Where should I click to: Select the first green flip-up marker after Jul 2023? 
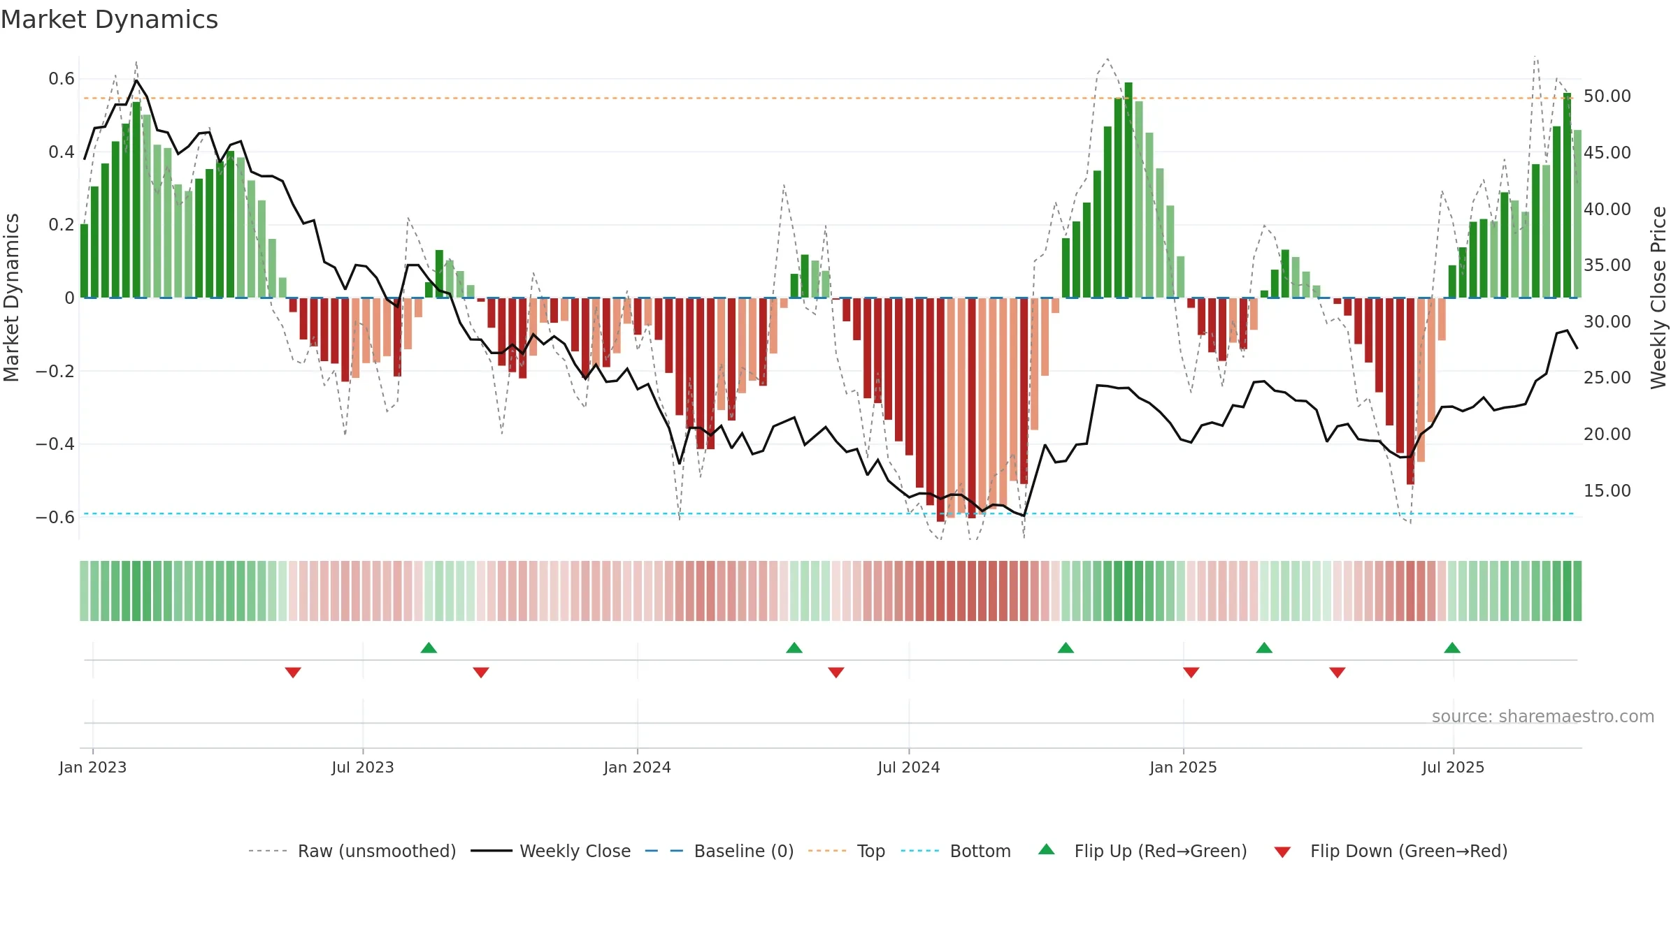coord(429,648)
